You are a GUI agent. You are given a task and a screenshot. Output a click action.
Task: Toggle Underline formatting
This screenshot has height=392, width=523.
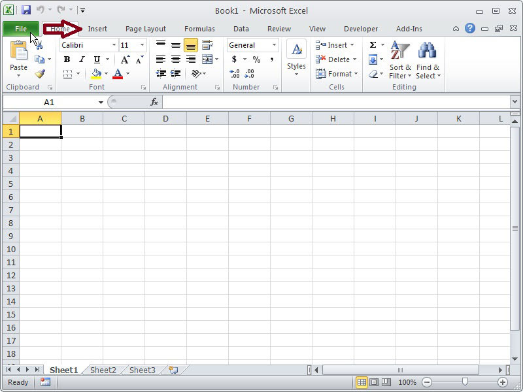pos(97,59)
